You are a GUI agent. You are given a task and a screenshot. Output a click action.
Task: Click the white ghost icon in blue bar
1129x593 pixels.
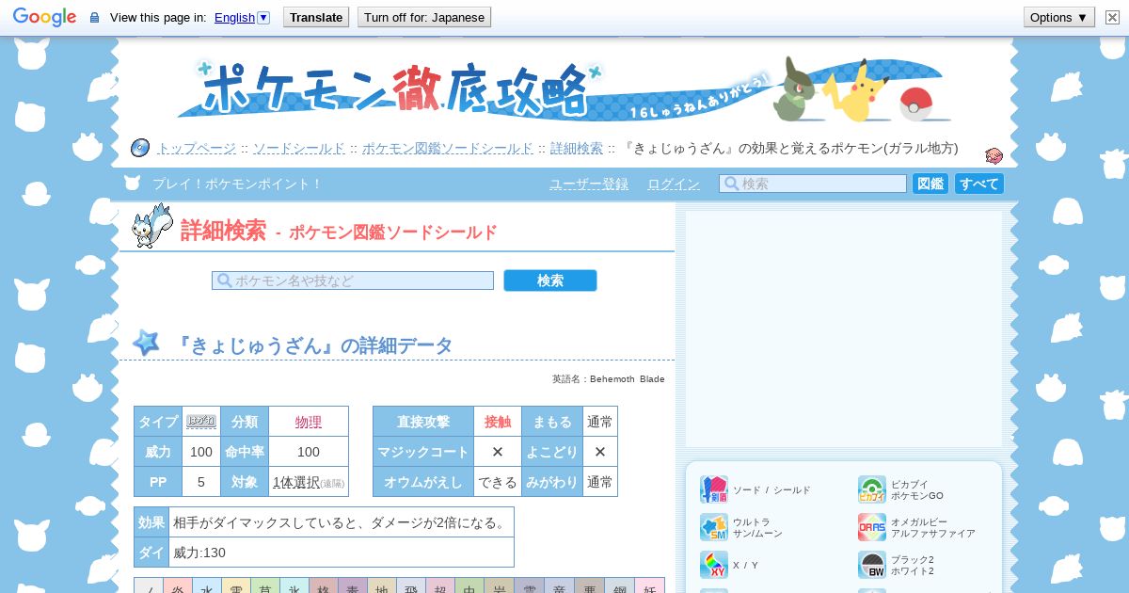coord(132,184)
